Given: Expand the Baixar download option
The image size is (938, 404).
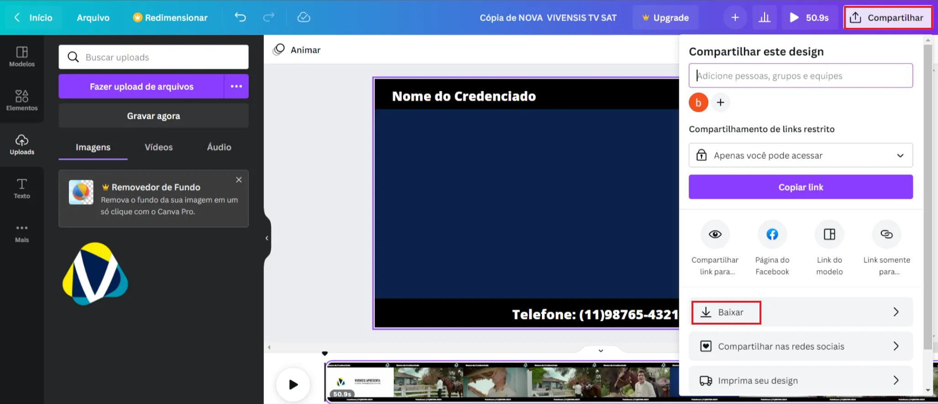Looking at the screenshot, I should click(x=800, y=312).
